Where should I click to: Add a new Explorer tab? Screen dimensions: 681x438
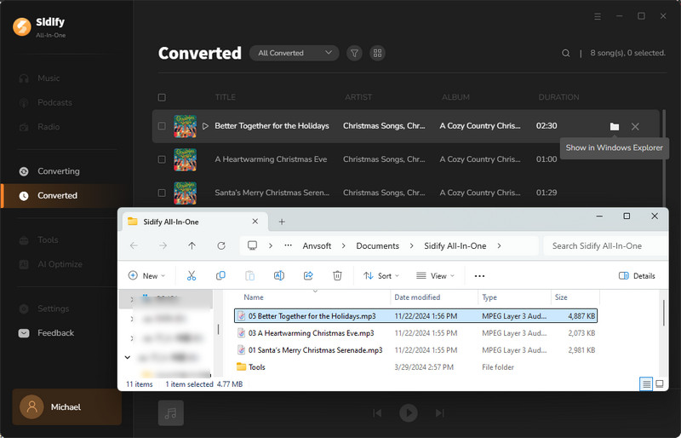[x=282, y=222]
